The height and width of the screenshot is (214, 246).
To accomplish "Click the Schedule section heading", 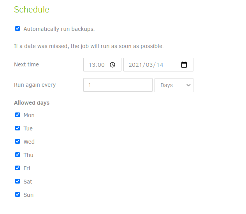I will 32,9.
